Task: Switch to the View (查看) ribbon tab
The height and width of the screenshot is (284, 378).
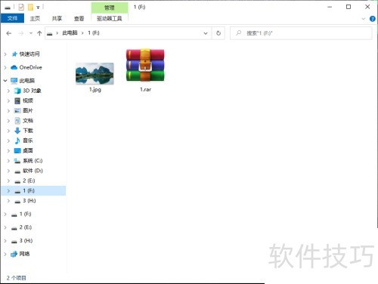Action: (79, 19)
